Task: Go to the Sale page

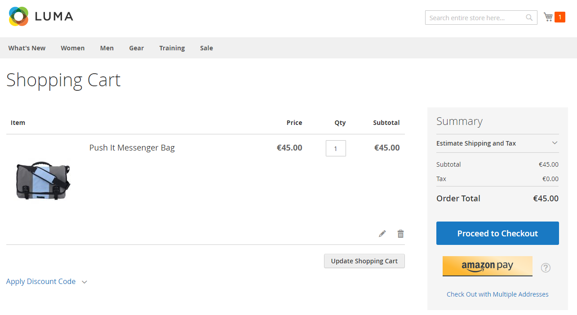Action: [x=206, y=48]
